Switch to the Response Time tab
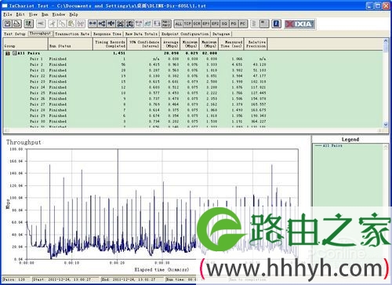This screenshot has height=285, width=392. point(107,34)
